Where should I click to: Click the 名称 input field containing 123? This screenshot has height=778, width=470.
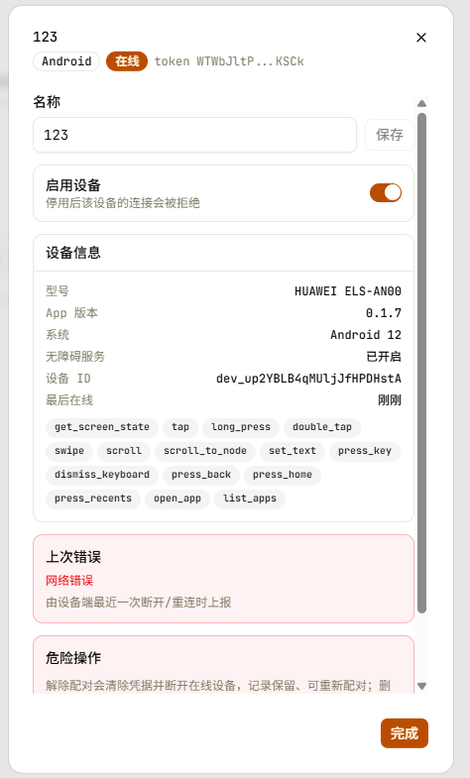[x=194, y=135]
